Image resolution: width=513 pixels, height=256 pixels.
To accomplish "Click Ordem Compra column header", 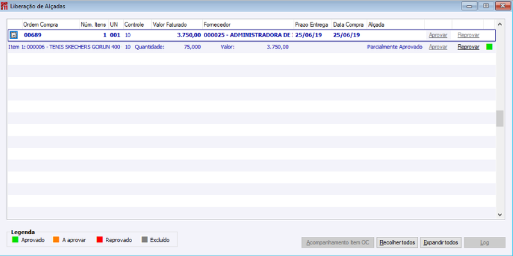I will (x=51, y=25).
